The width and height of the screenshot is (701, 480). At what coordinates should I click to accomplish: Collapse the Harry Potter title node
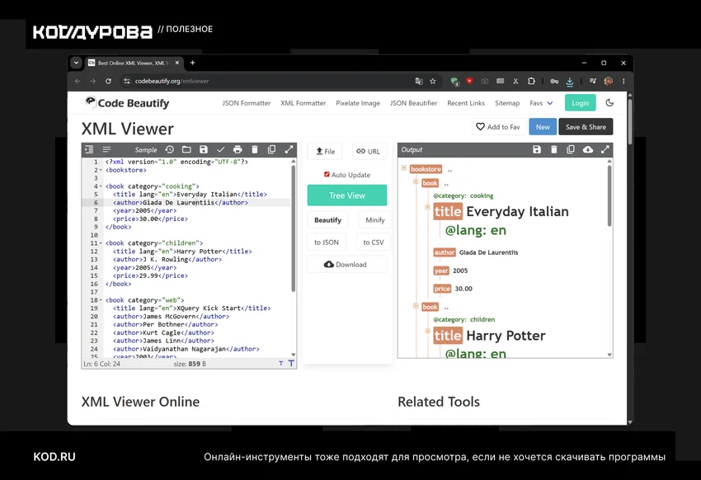[427, 331]
